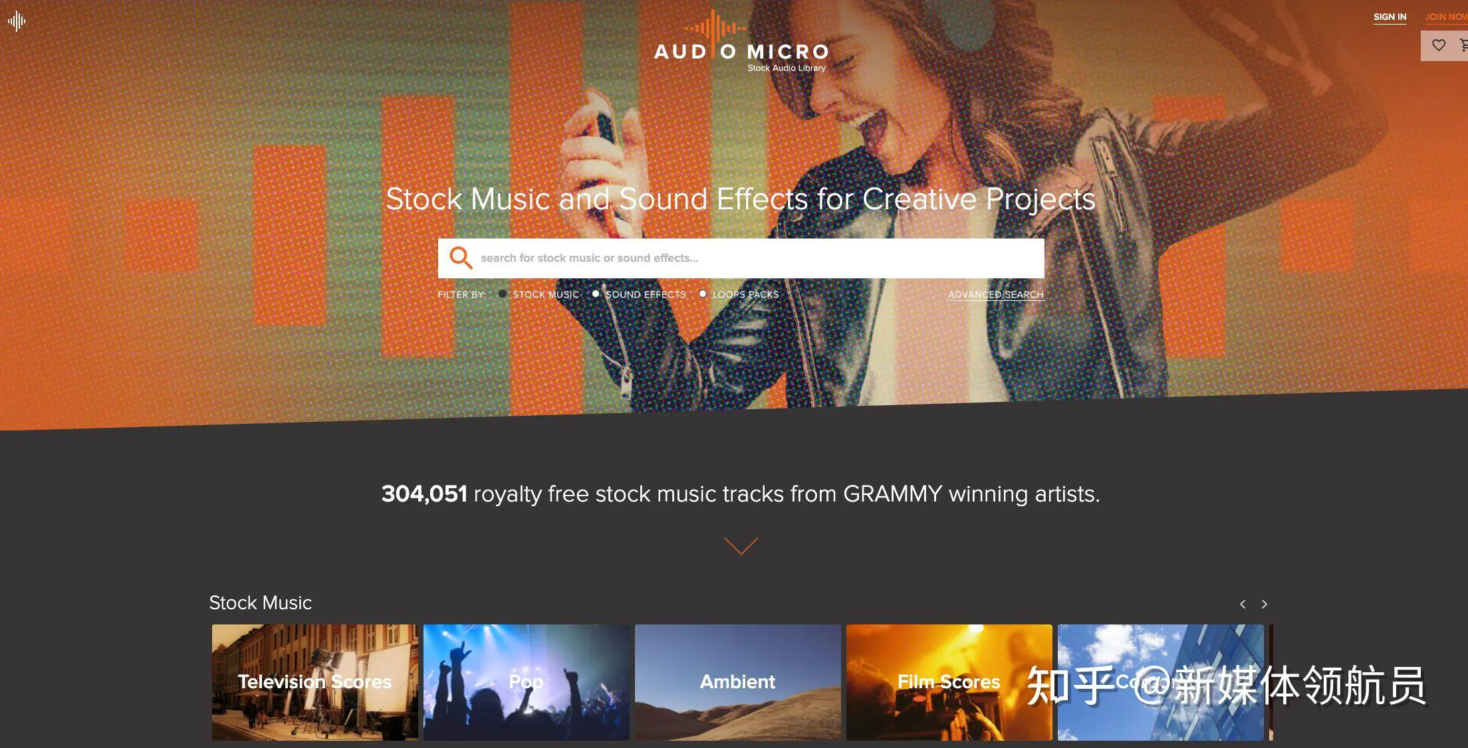Open the Corporate sky-building category thumbnail
Viewport: 1468px width, 748px height.
[x=1160, y=682]
